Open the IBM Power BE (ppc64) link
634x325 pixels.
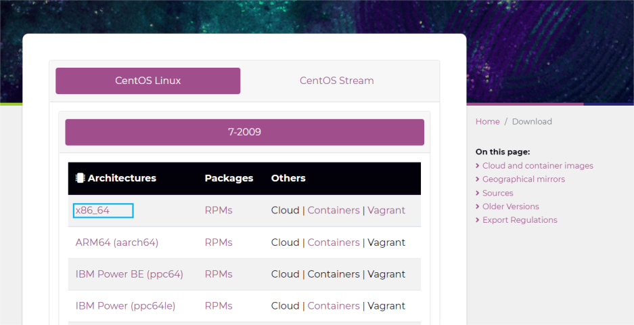click(x=129, y=274)
